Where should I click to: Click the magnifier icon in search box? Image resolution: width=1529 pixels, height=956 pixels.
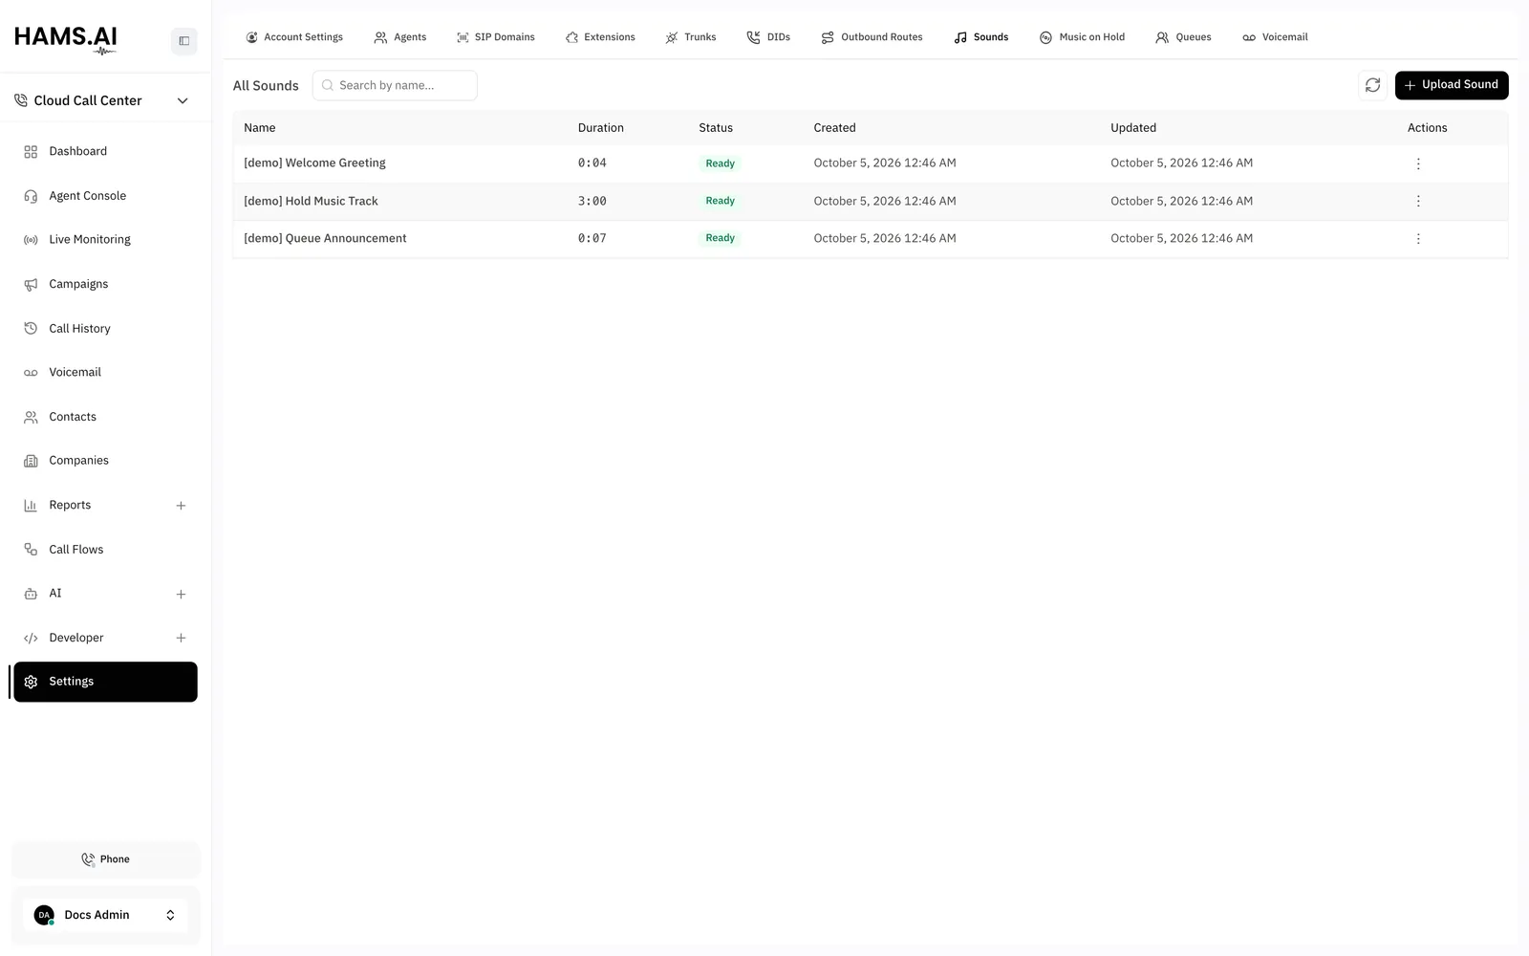(x=328, y=85)
